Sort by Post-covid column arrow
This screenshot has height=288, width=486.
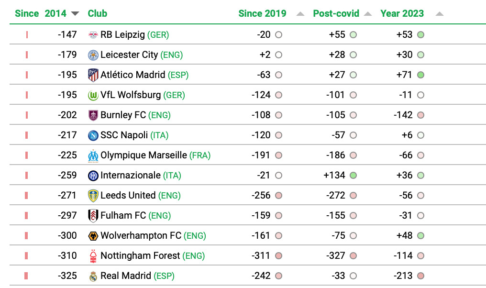pyautogui.click(x=367, y=14)
